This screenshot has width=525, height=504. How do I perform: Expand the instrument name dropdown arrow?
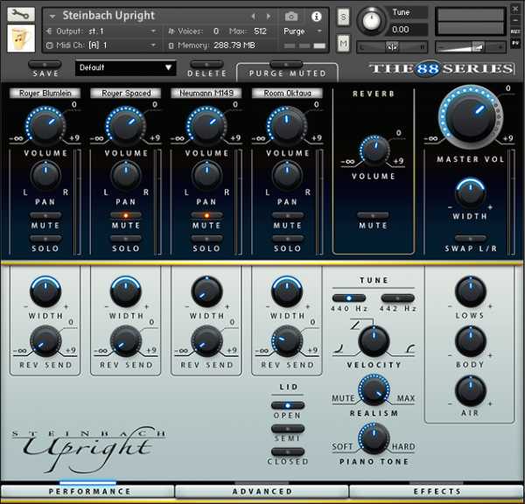click(52, 16)
